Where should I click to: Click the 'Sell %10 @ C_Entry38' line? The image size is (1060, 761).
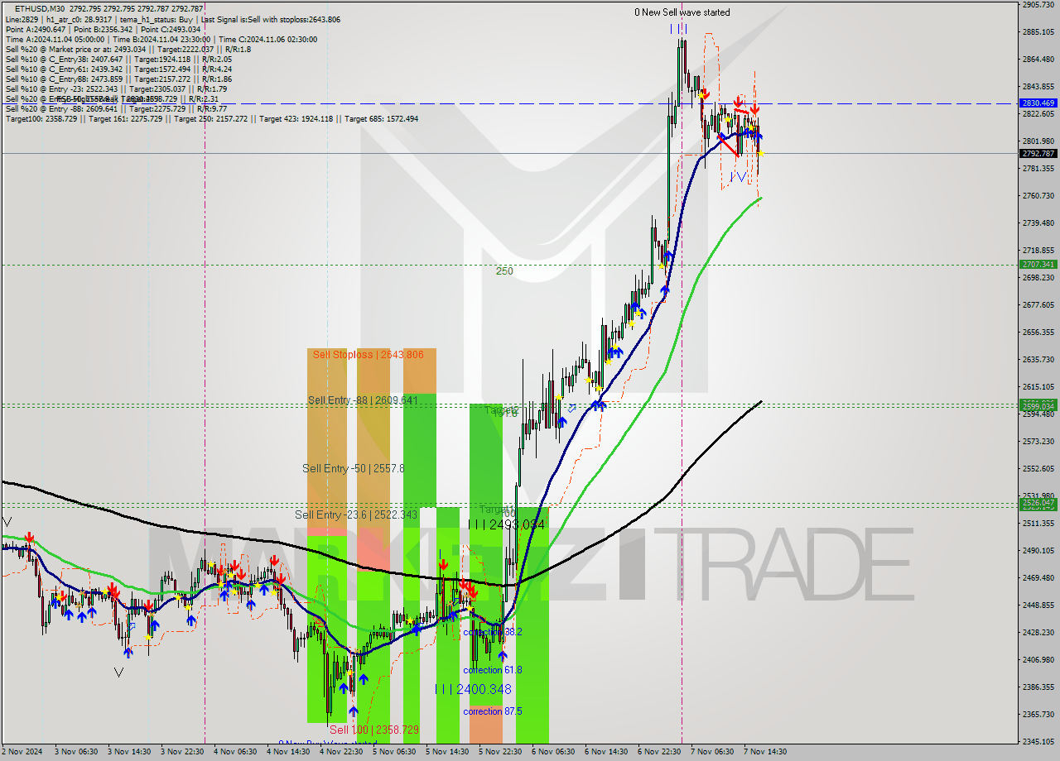click(x=118, y=59)
